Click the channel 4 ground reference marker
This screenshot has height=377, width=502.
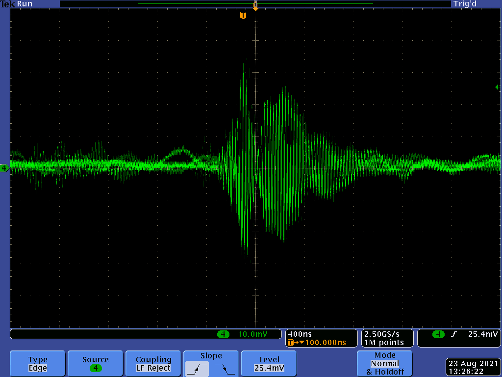pyautogui.click(x=4, y=168)
